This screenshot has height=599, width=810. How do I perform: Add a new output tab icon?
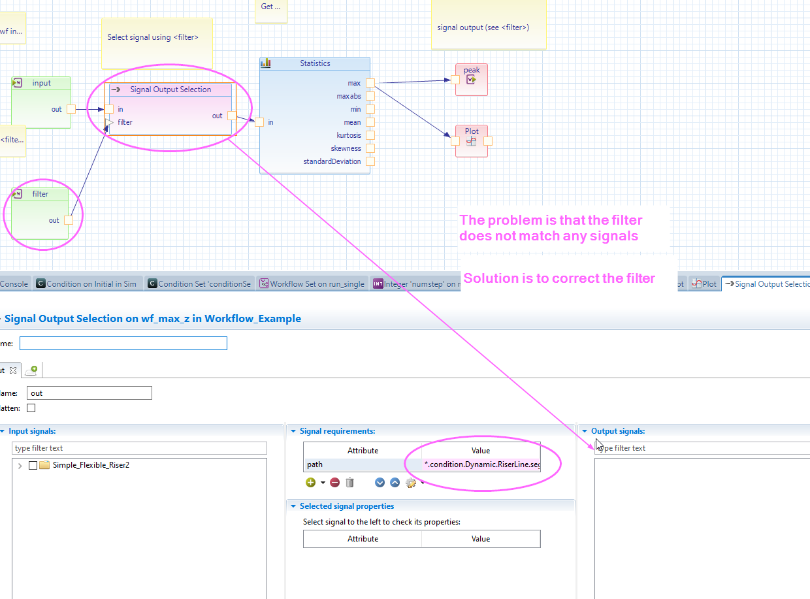tap(31, 370)
